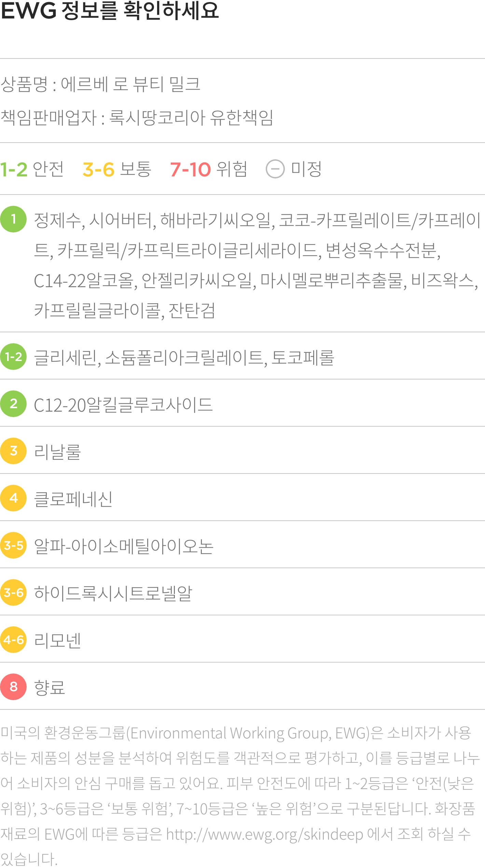Click the yellow grade 3 badge
485x867 pixels.
point(13,451)
